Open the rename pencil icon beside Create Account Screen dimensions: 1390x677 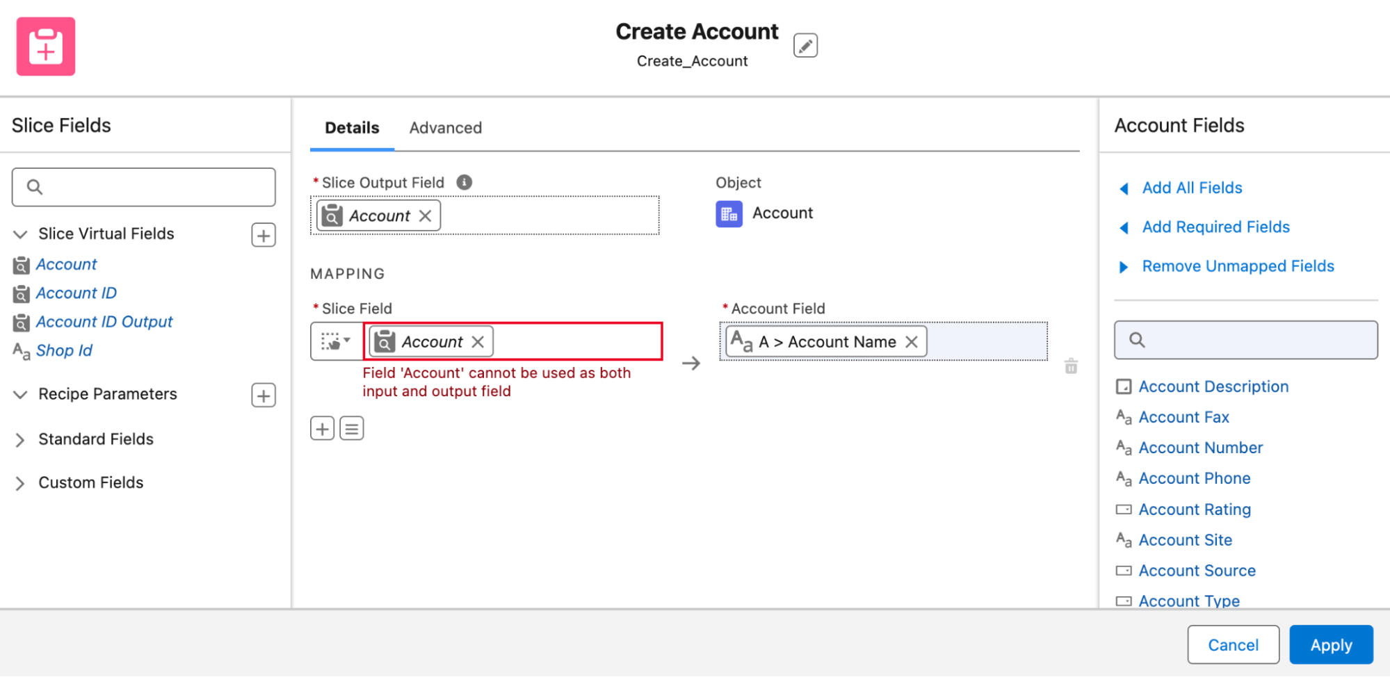(x=805, y=44)
